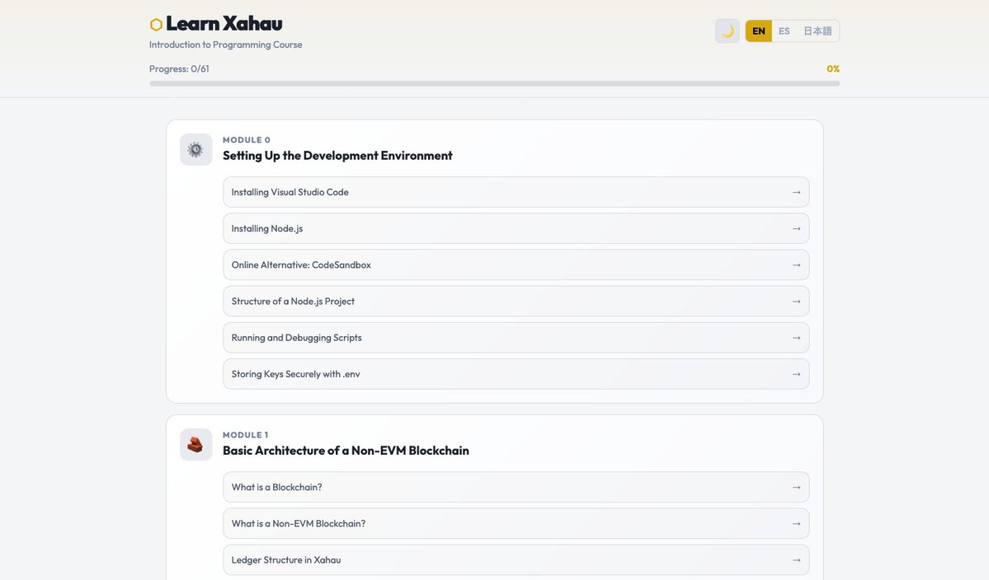
Task: Click the Module 0 gear icon
Action: point(196,149)
